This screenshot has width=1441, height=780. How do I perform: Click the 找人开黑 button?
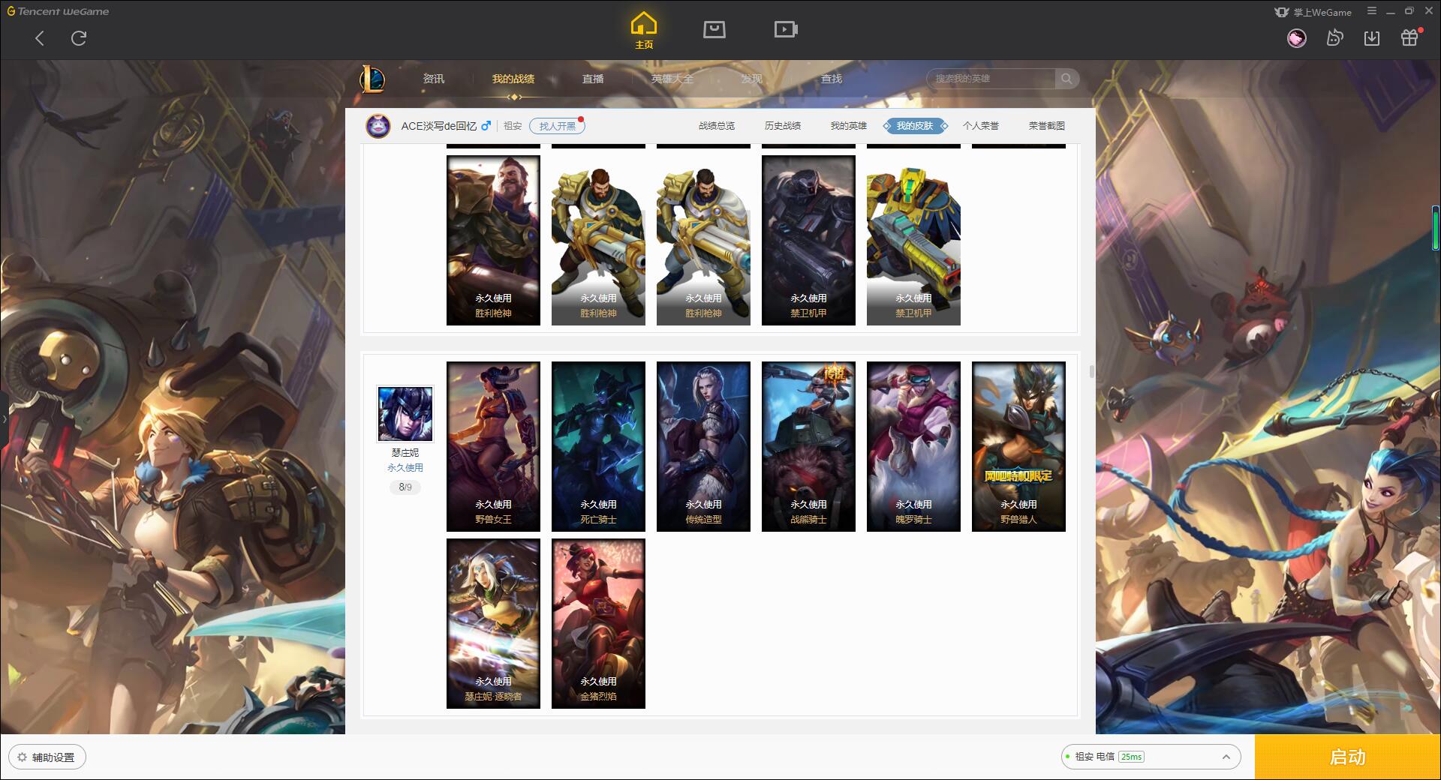pyautogui.click(x=557, y=126)
